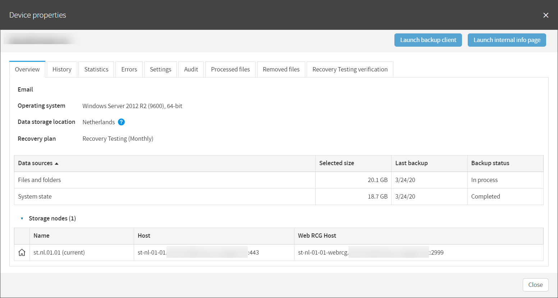
Task: Close the Device properties dialog with X
Action: [x=545, y=15]
